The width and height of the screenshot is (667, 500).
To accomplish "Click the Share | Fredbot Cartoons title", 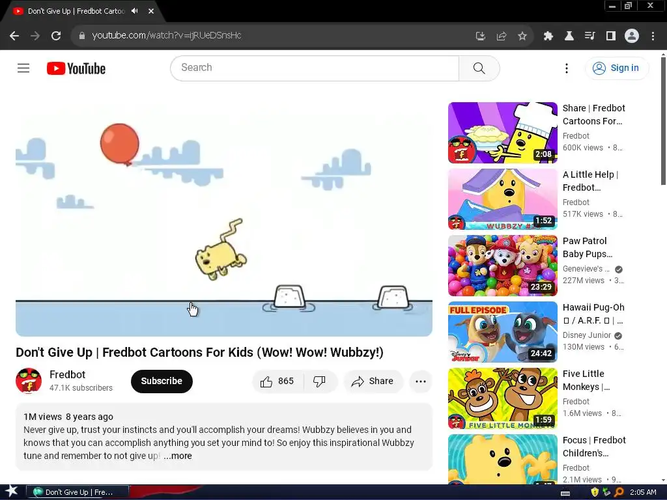I will [x=594, y=115].
